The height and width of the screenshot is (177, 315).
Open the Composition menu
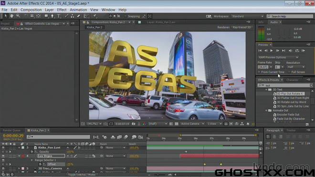click(31, 10)
